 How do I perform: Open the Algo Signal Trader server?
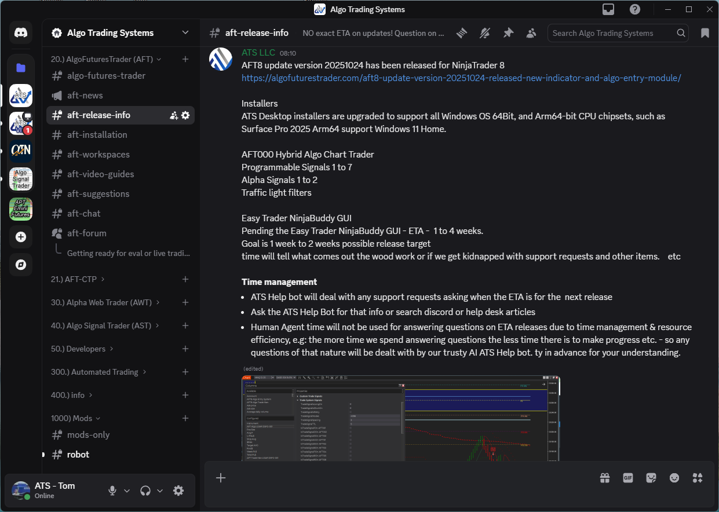click(21, 179)
